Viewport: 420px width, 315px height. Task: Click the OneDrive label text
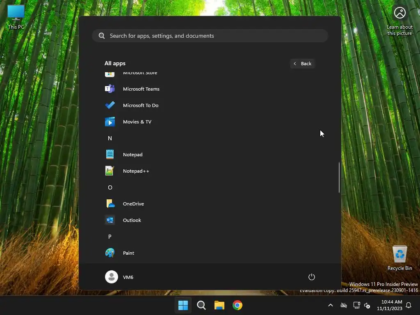(133, 203)
